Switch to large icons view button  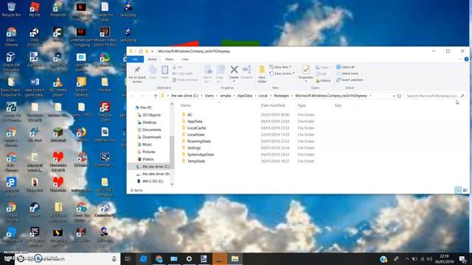coord(465,190)
